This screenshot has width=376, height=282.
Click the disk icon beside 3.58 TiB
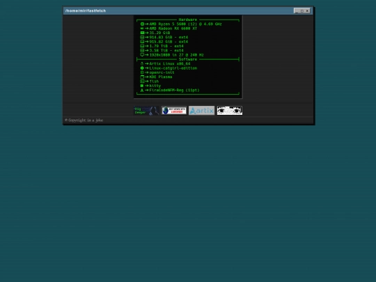coord(142,50)
